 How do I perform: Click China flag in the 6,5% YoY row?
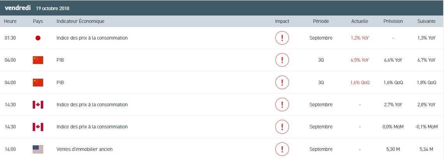tap(38, 60)
